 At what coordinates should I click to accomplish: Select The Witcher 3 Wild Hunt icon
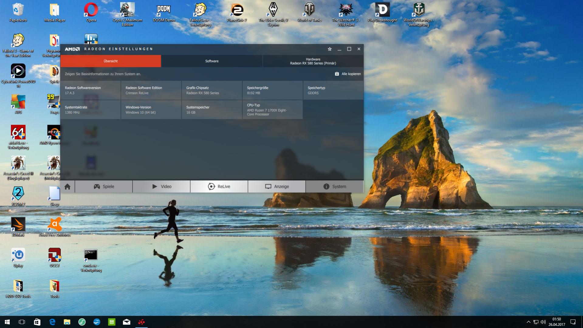pyautogui.click(x=346, y=15)
